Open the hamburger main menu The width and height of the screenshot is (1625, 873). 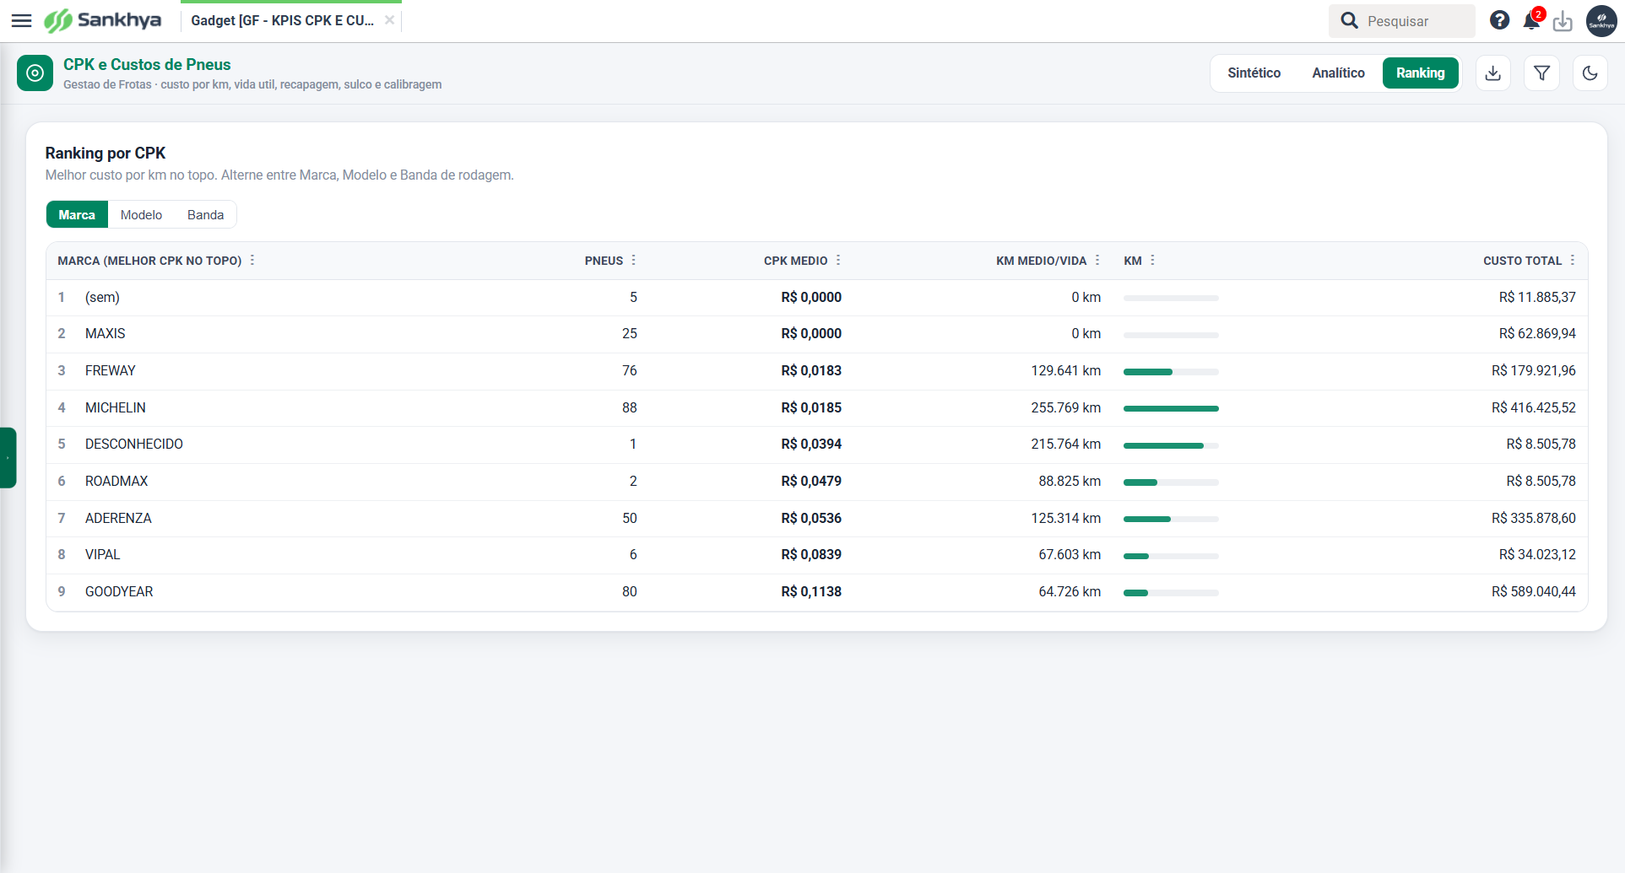pyautogui.click(x=21, y=20)
